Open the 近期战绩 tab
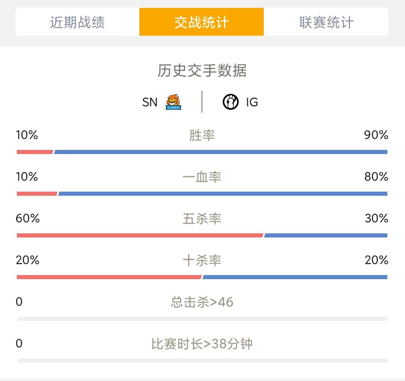405x381 pixels. (77, 22)
